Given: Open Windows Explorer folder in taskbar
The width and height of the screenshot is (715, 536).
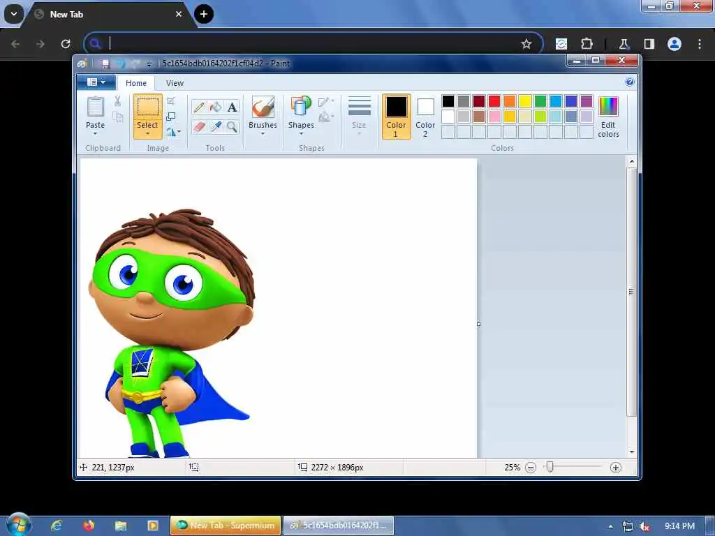Looking at the screenshot, I should tap(120, 526).
